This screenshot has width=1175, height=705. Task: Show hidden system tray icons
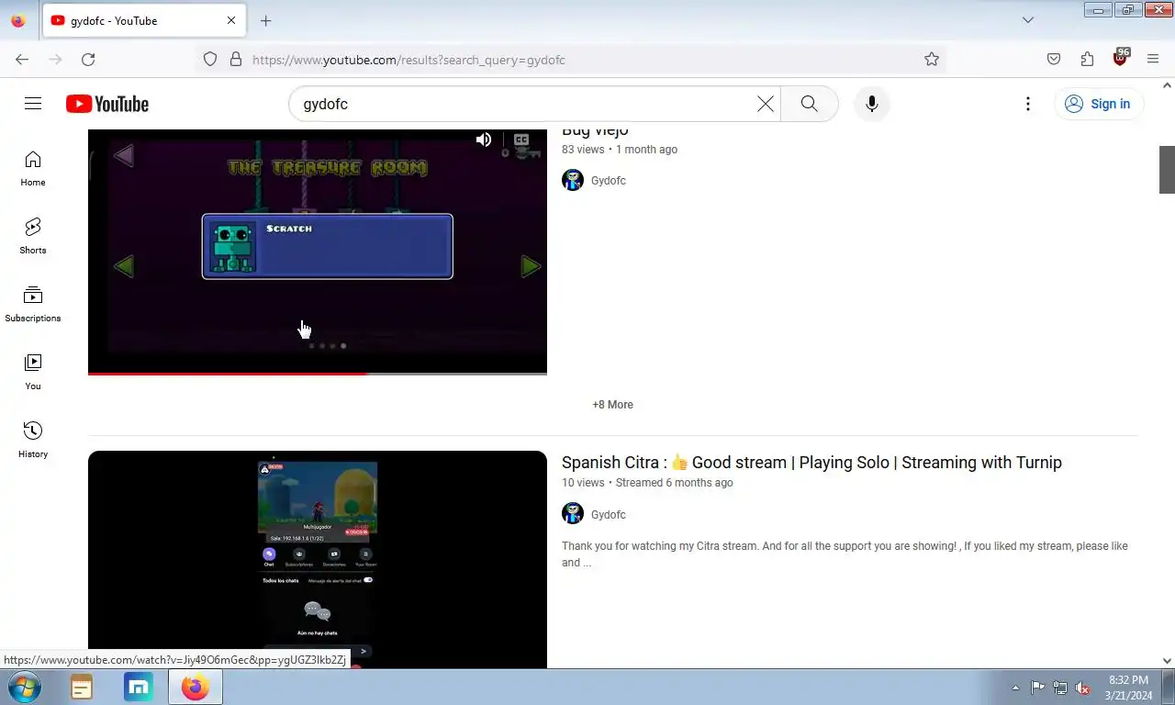1015,688
